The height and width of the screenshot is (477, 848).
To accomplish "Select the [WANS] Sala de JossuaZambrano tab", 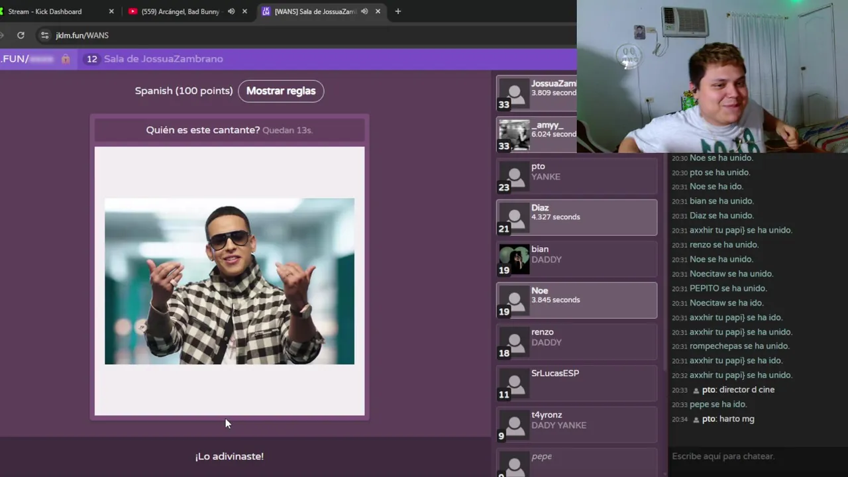I will (x=315, y=11).
